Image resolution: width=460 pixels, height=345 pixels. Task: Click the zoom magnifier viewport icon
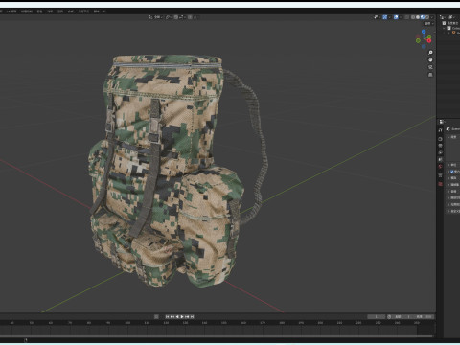tap(430, 53)
